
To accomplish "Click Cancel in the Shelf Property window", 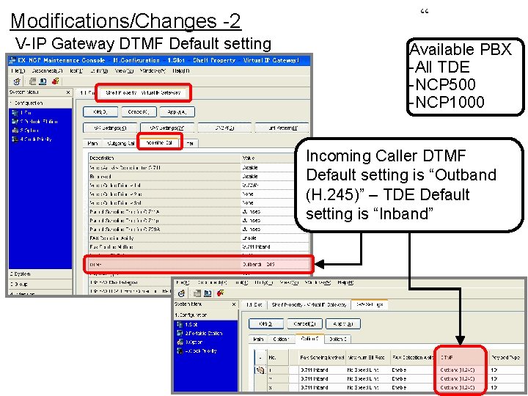I will tap(139, 111).
